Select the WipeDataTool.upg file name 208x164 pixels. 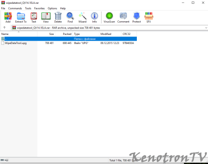point(16,43)
